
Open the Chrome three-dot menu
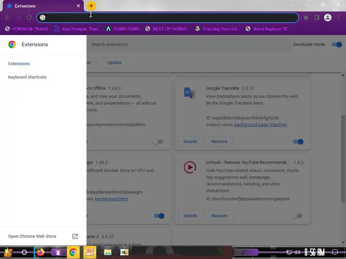(x=339, y=18)
